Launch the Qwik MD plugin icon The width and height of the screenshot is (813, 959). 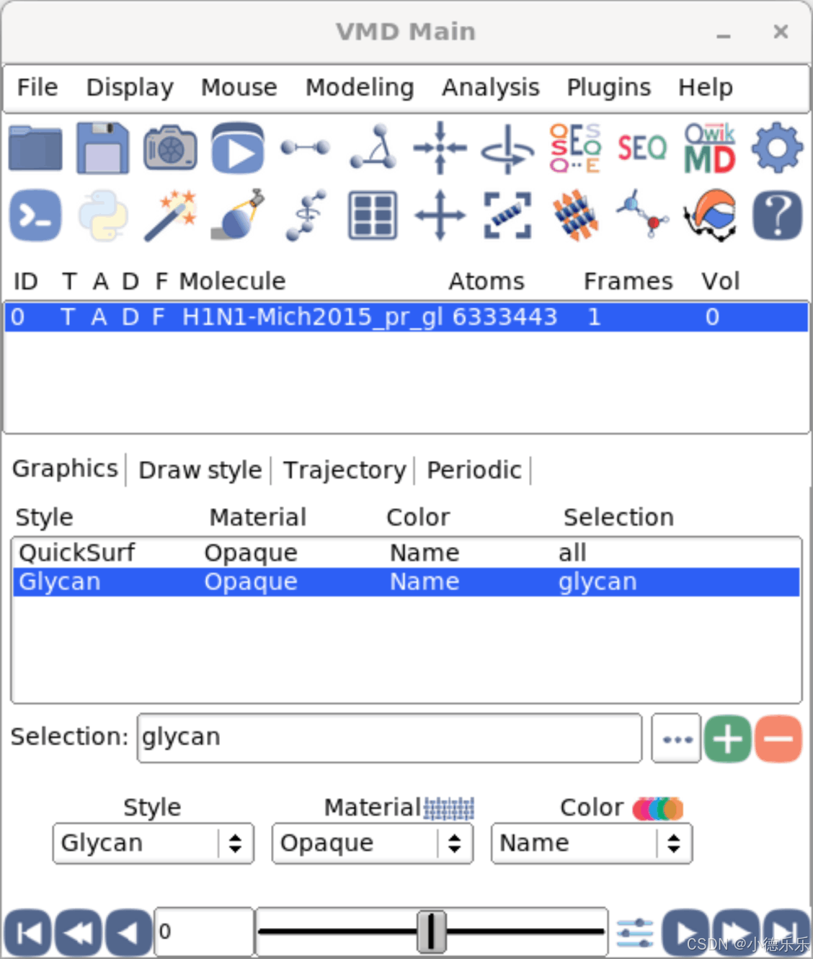(x=710, y=148)
